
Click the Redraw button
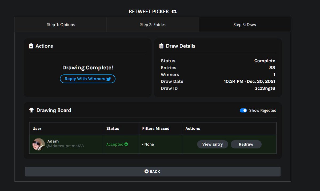246,144
